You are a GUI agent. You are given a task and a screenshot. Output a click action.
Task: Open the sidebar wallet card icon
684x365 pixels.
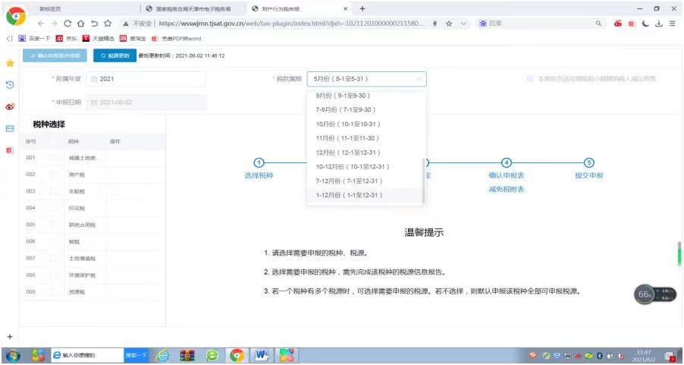[x=10, y=129]
